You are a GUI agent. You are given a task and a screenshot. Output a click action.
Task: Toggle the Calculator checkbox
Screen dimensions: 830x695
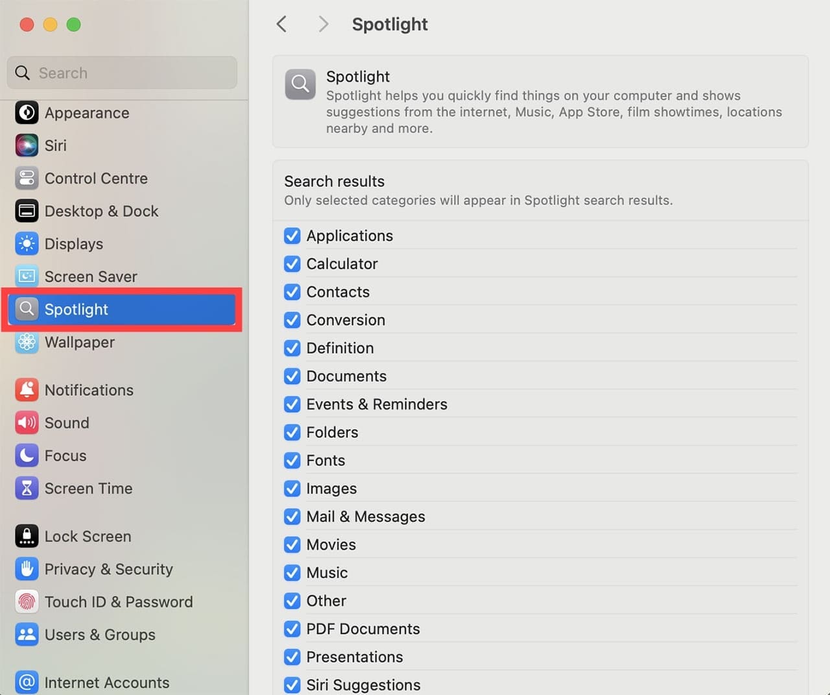click(292, 264)
